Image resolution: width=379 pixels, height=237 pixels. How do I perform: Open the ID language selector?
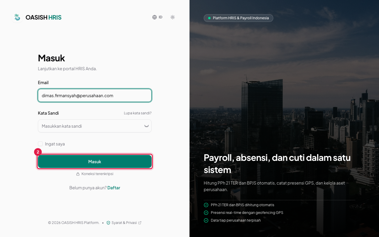tap(157, 17)
